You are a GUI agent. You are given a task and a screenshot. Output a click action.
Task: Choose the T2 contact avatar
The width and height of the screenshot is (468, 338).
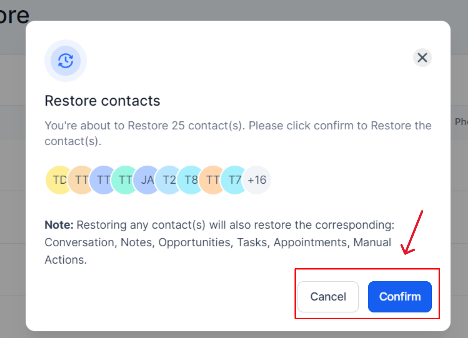point(168,180)
